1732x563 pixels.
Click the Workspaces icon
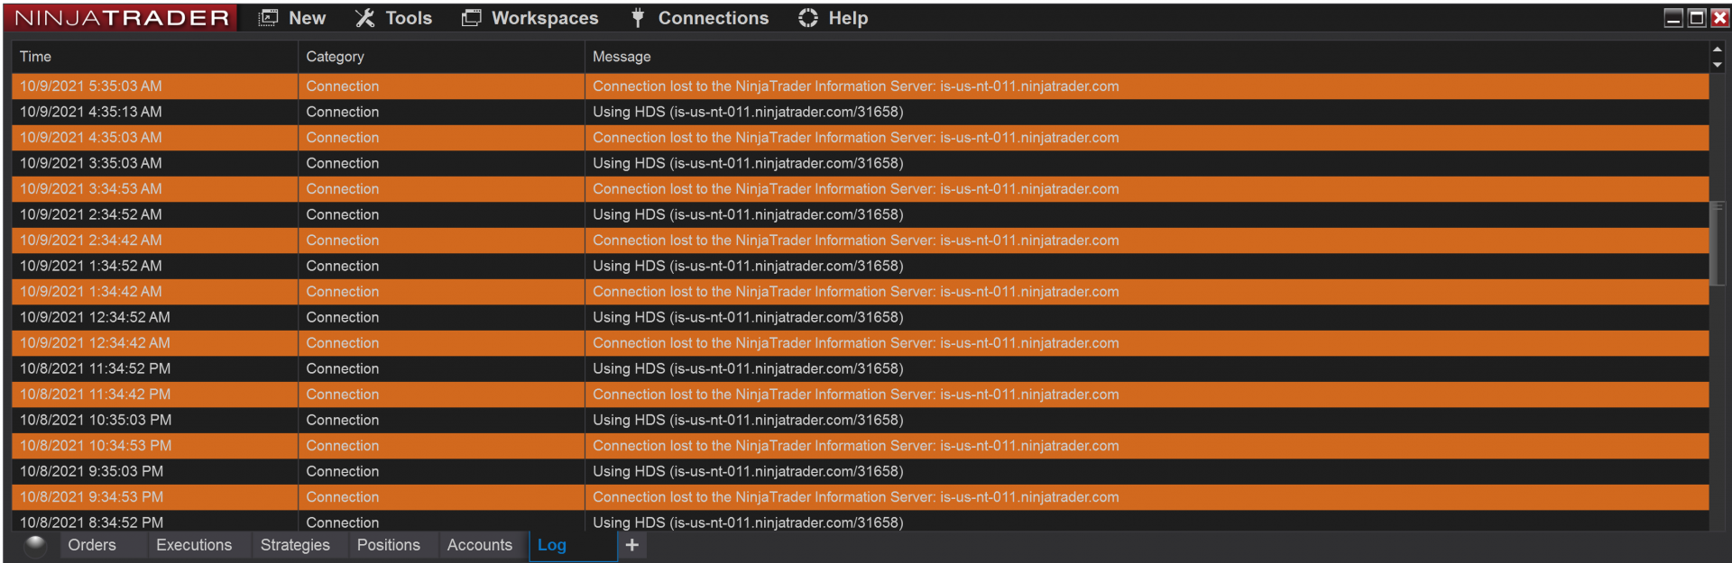pyautogui.click(x=471, y=18)
